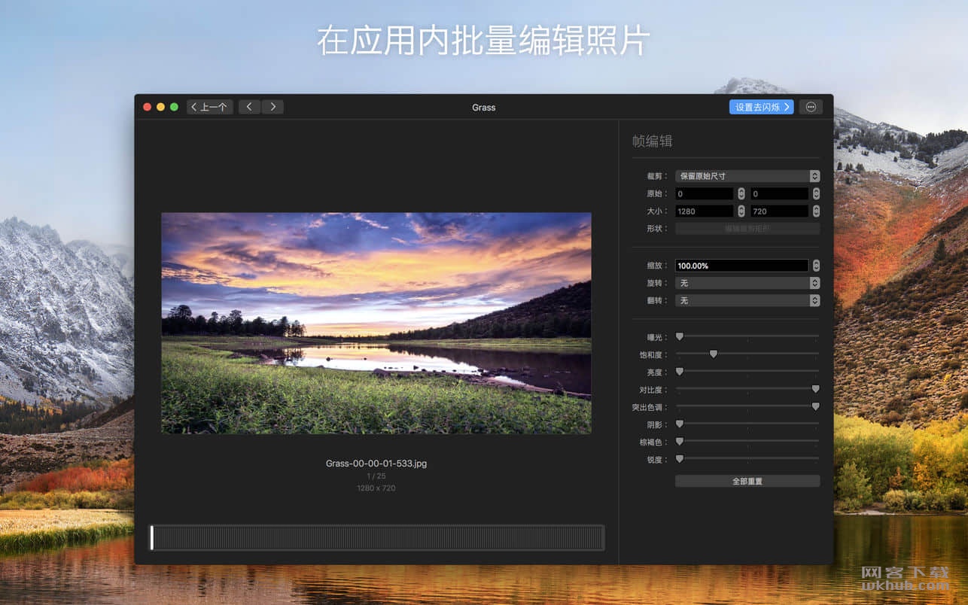Click the previous frame left-arrow icon
Screen dimensions: 968x605
tap(249, 107)
